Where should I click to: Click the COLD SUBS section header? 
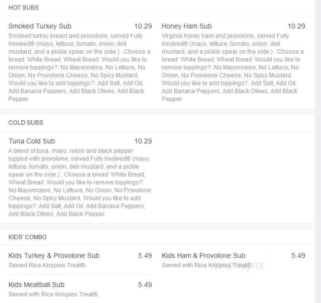point(26,123)
